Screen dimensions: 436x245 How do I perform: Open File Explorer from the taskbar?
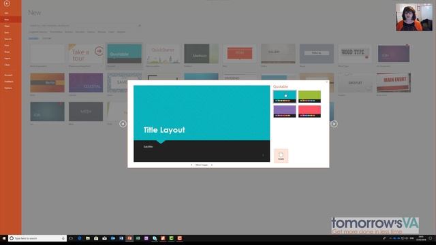pyautogui.click(x=88, y=238)
